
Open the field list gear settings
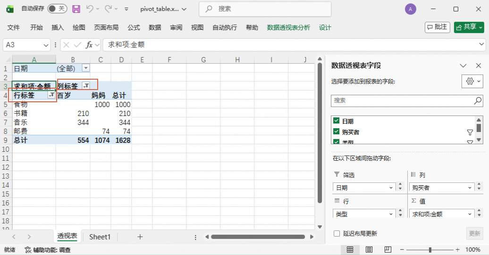pos(472,82)
